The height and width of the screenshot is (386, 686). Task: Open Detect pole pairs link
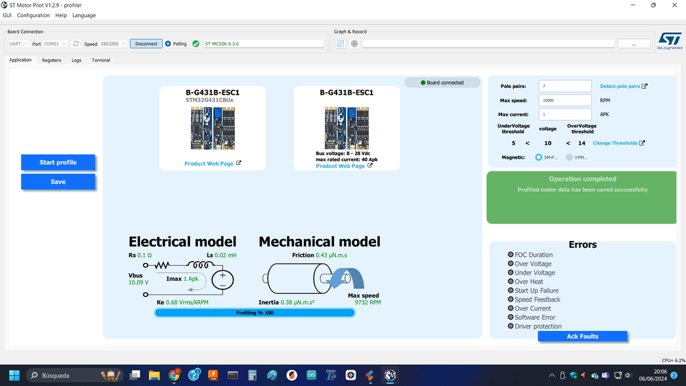620,87
